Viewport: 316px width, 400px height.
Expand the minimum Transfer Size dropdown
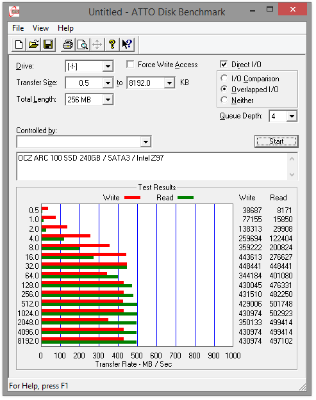pyautogui.click(x=108, y=83)
